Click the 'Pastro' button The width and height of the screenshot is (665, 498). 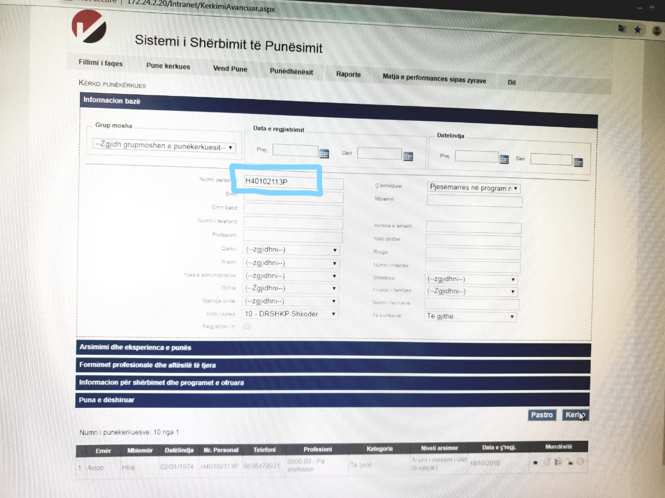coord(541,415)
